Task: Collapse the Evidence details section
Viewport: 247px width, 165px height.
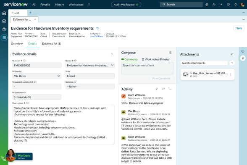Action: pyautogui.click(x=112, y=54)
